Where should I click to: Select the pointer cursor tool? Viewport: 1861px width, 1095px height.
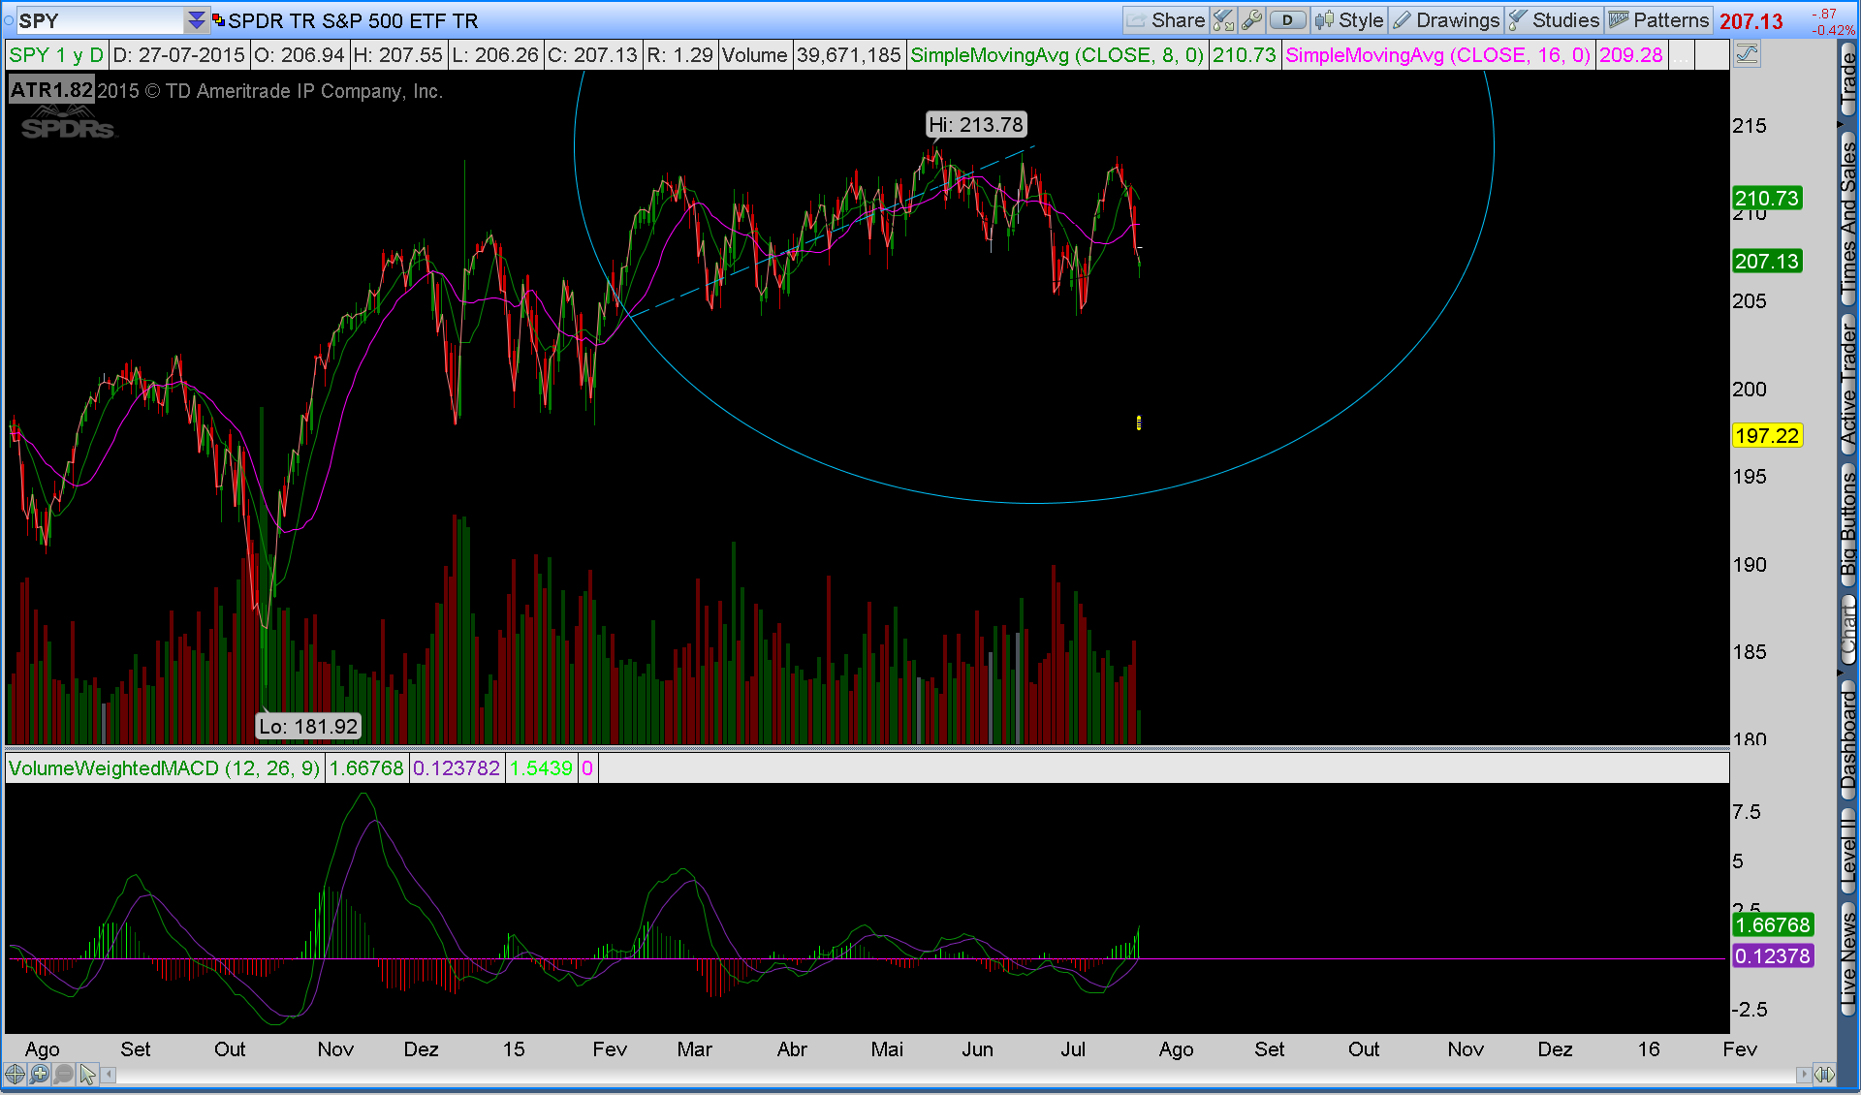tap(87, 1074)
